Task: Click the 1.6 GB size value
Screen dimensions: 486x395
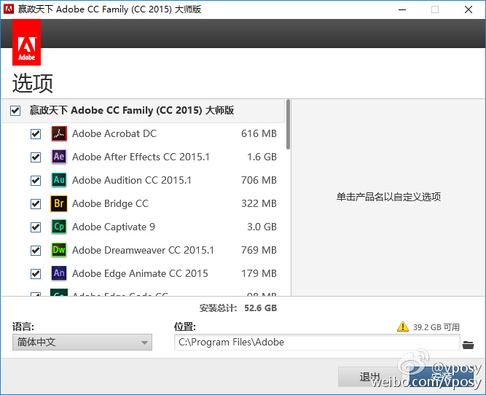Action: [x=262, y=157]
